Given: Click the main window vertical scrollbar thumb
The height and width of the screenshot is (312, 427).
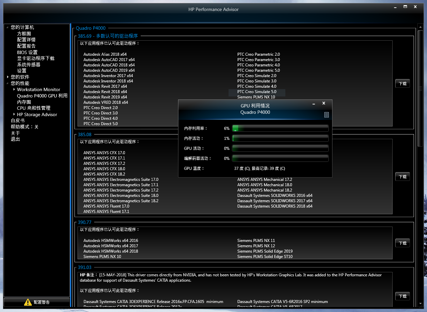Looking at the screenshot, I should tap(421, 89).
